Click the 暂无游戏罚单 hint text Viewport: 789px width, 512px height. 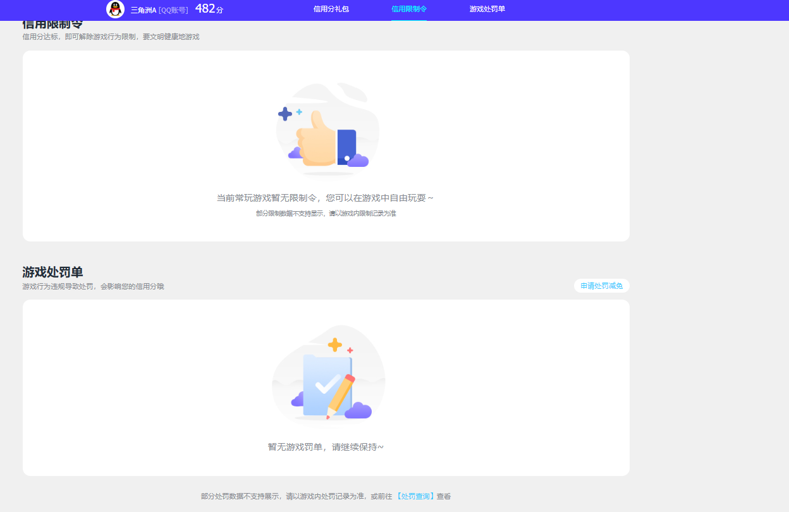pos(326,447)
